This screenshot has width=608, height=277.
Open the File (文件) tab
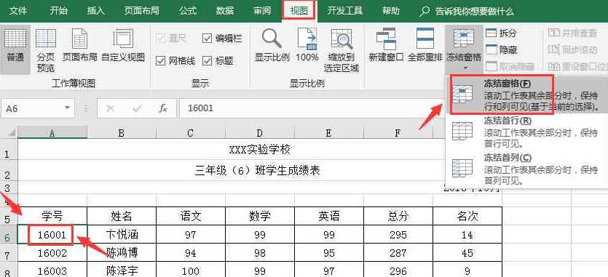pos(17,11)
